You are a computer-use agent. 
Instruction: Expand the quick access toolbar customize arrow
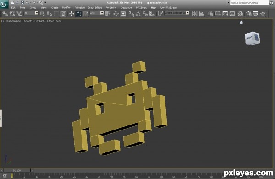(45, 3)
